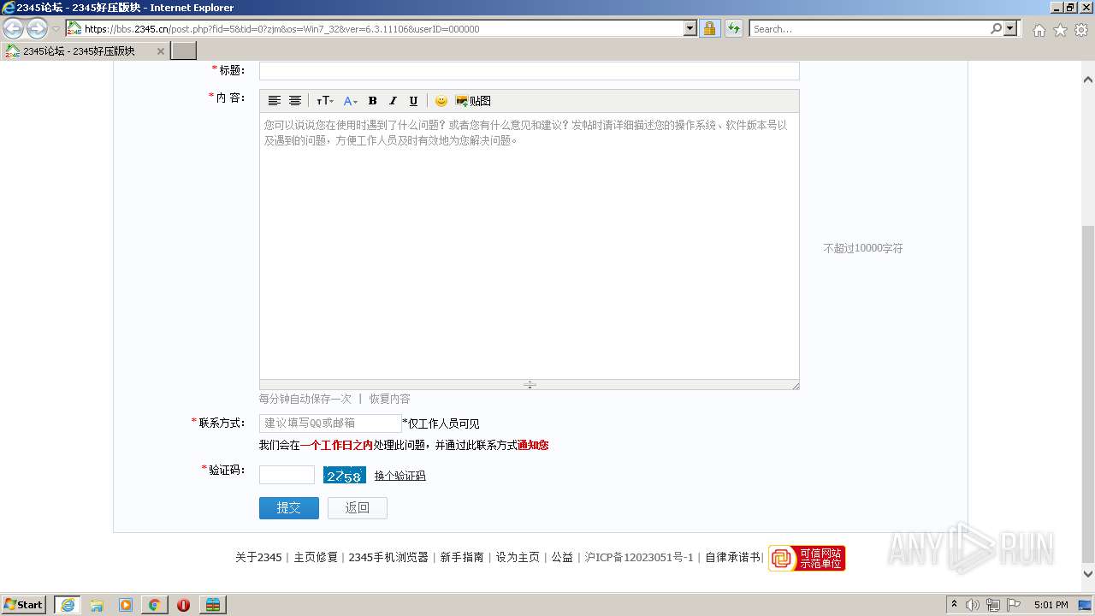Click the IE search box

tap(870, 28)
